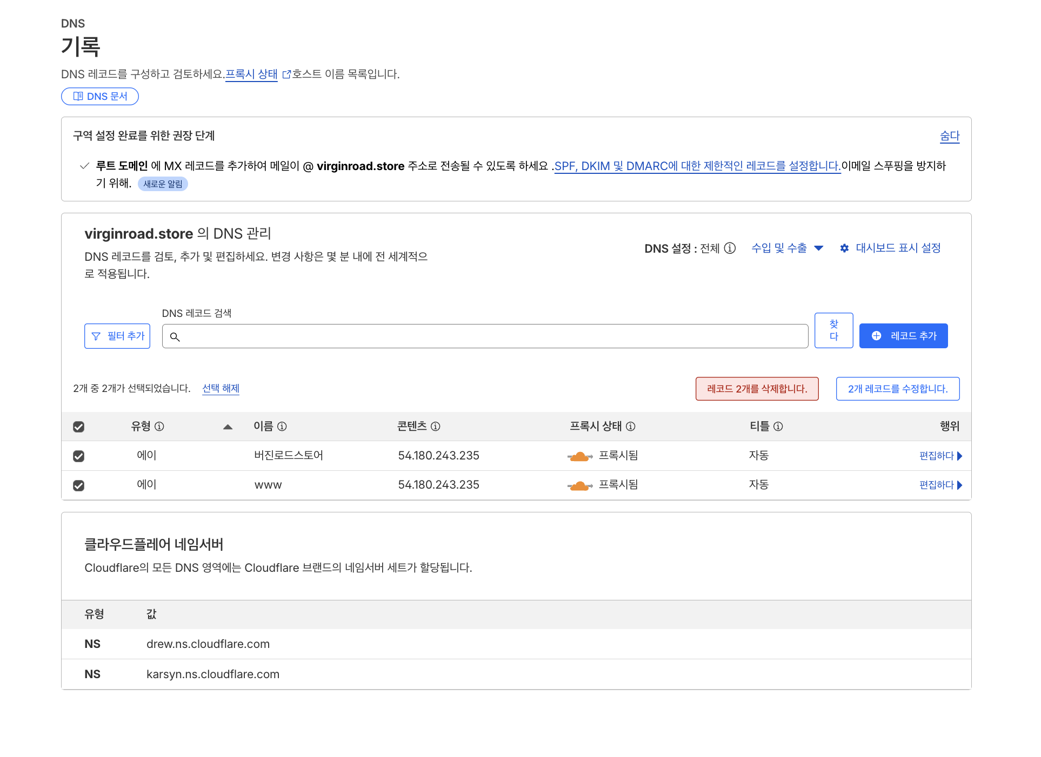Open the DNS 문서 button
Screen dimensions: 1041x757
(100, 96)
